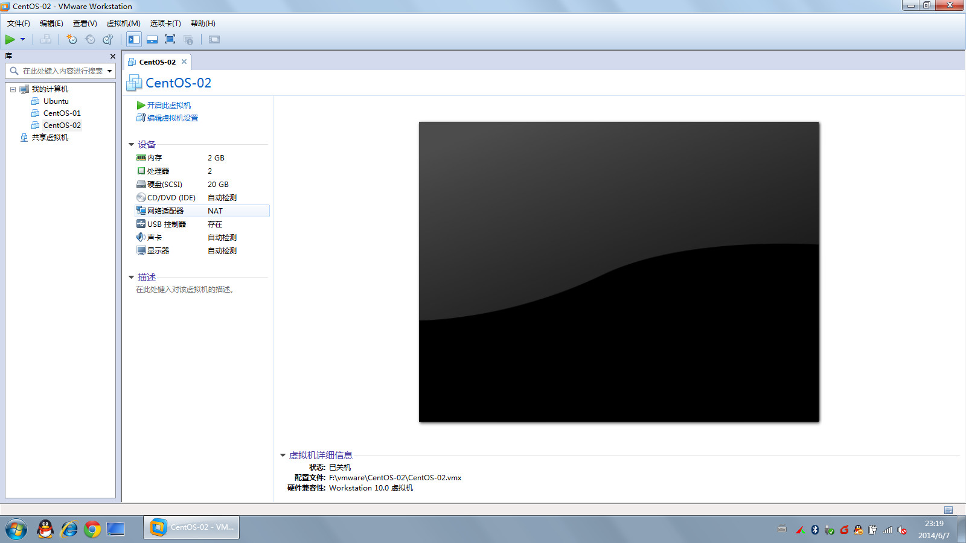Launch Google Chrome from the taskbar
The image size is (966, 543).
[x=92, y=529]
